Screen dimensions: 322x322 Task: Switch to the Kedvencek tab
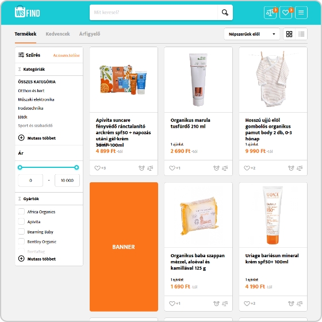tap(57, 34)
